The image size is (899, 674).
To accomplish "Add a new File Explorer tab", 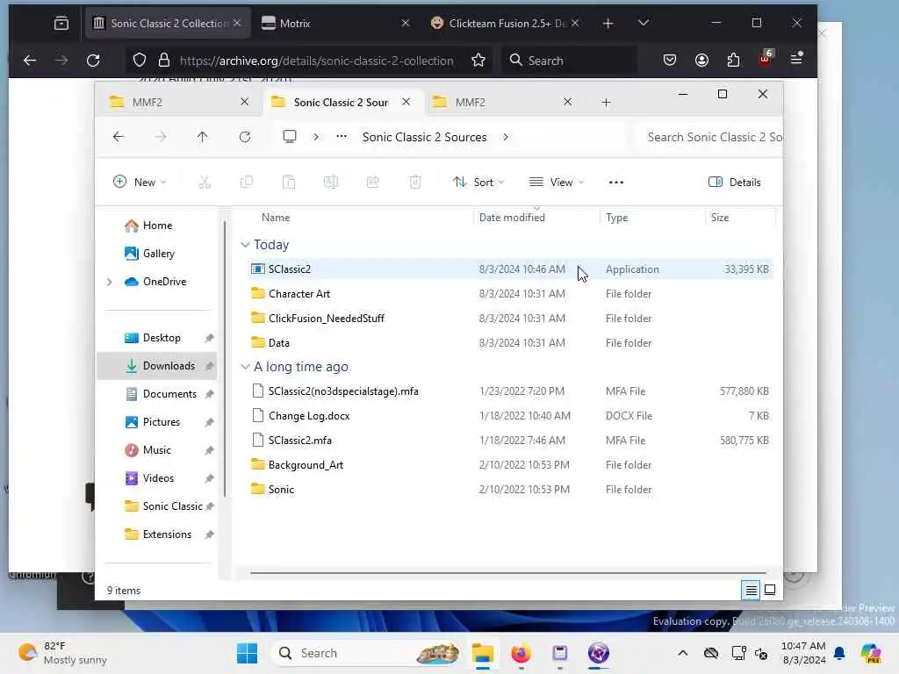I will click(606, 102).
